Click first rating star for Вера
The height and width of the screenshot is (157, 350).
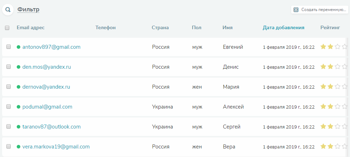coord(323,146)
